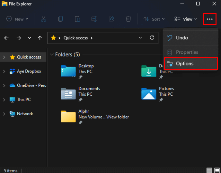This screenshot has width=221, height=173.
Task: Collapse the Folders (5) group
Action: (x=52, y=54)
